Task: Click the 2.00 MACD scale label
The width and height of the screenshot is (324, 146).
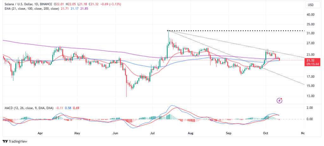Action: coord(310,108)
